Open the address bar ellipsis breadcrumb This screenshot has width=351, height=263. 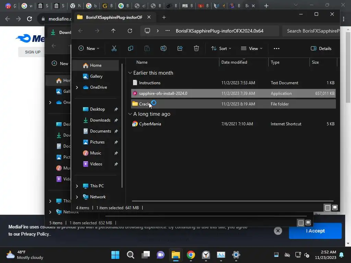167,31
